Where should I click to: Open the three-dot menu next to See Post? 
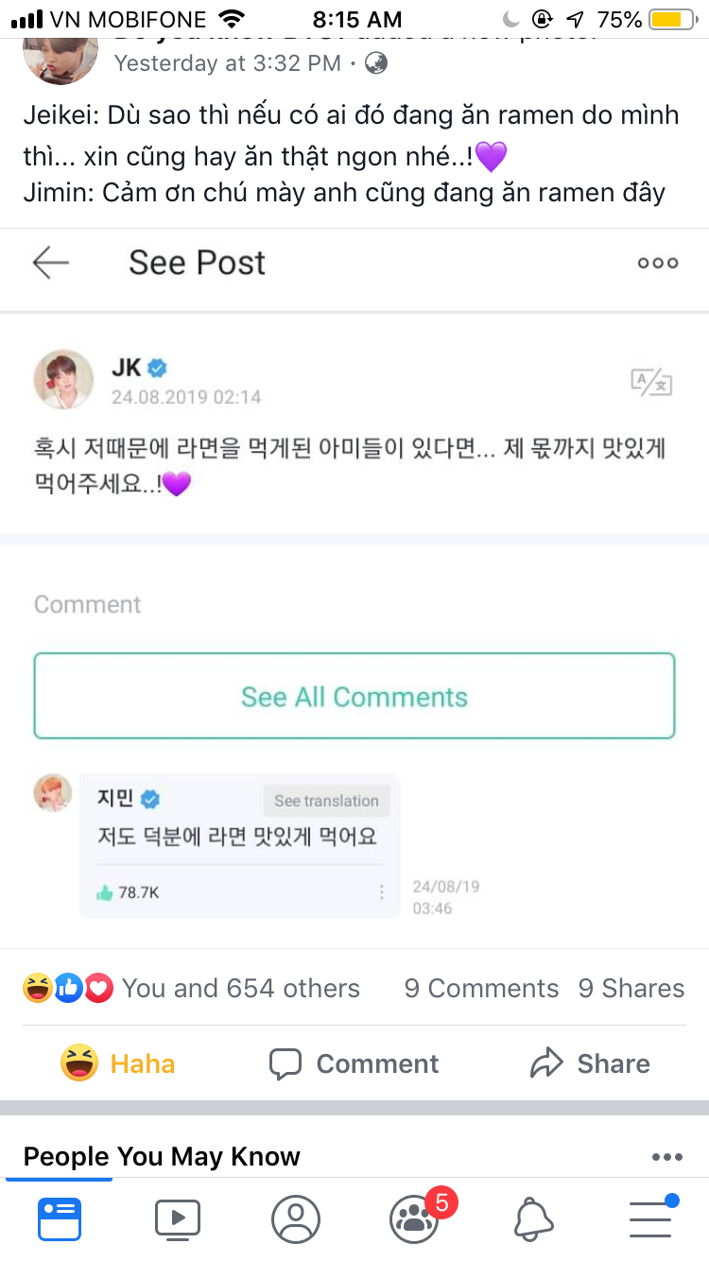click(x=658, y=263)
